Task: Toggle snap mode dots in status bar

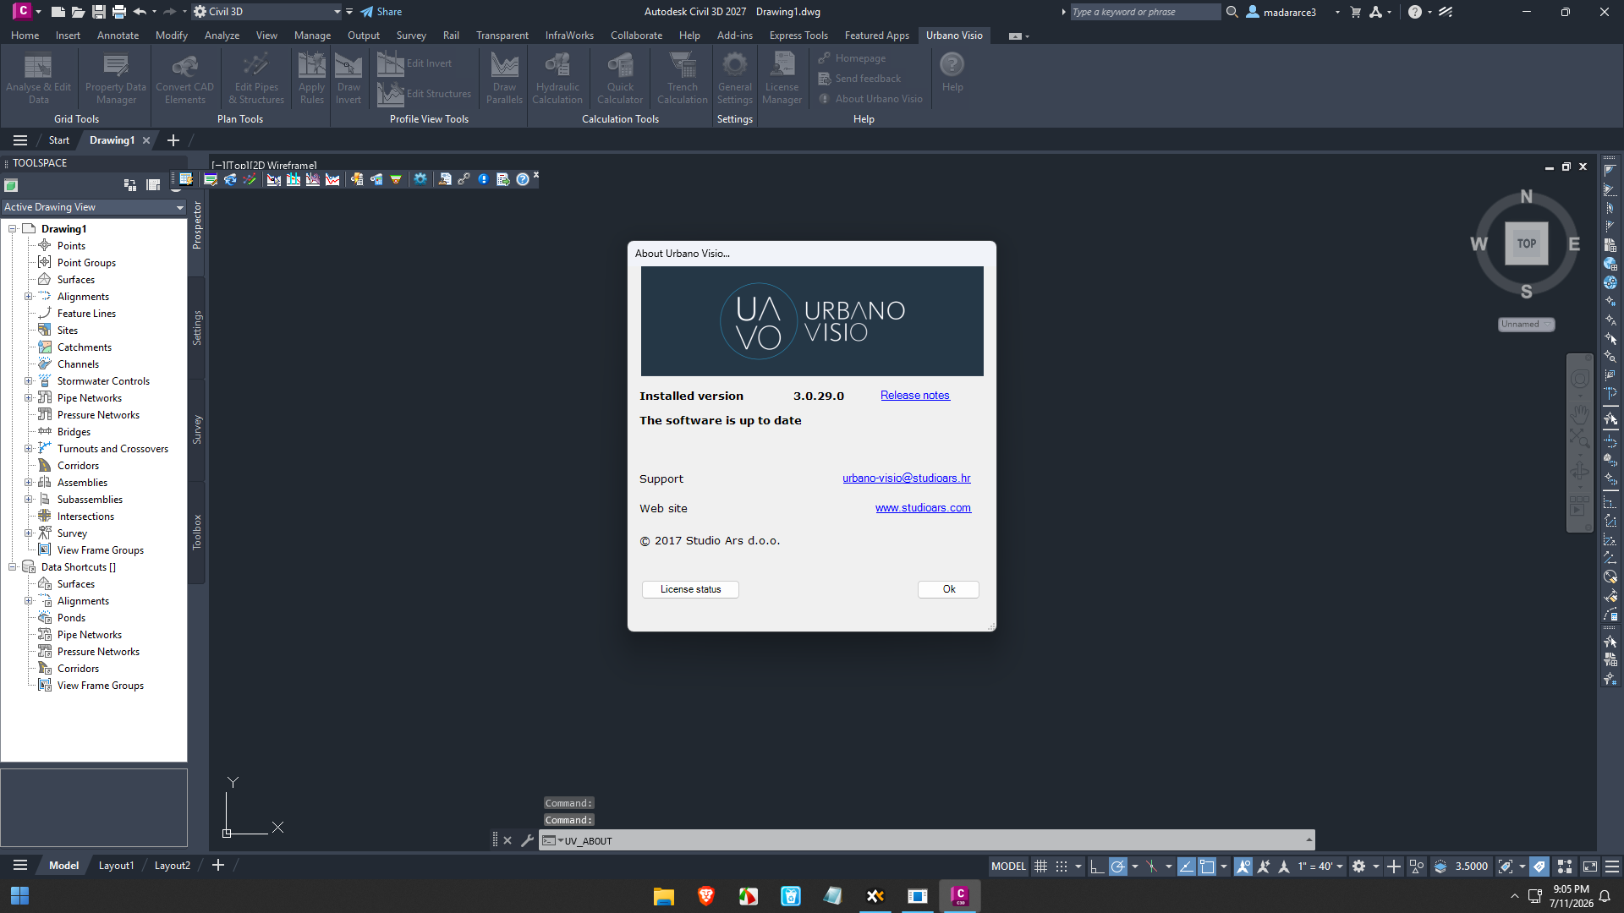Action: (x=1062, y=866)
